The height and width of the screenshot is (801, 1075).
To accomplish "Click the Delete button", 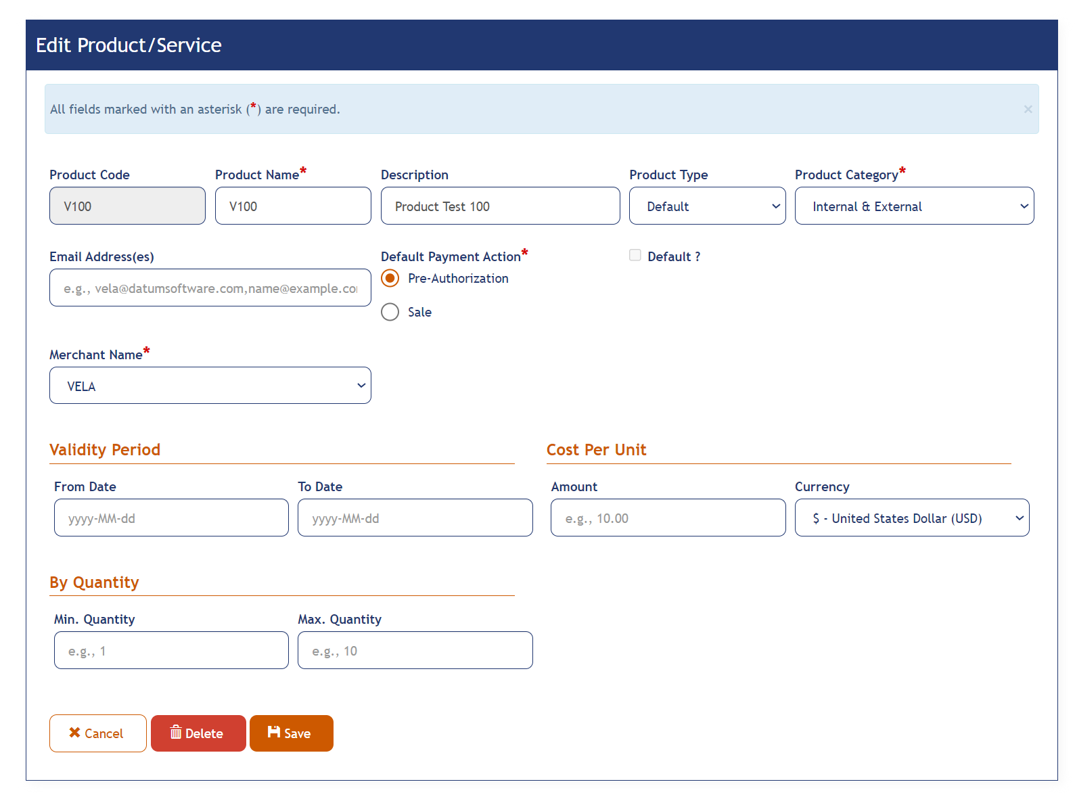I will click(198, 733).
